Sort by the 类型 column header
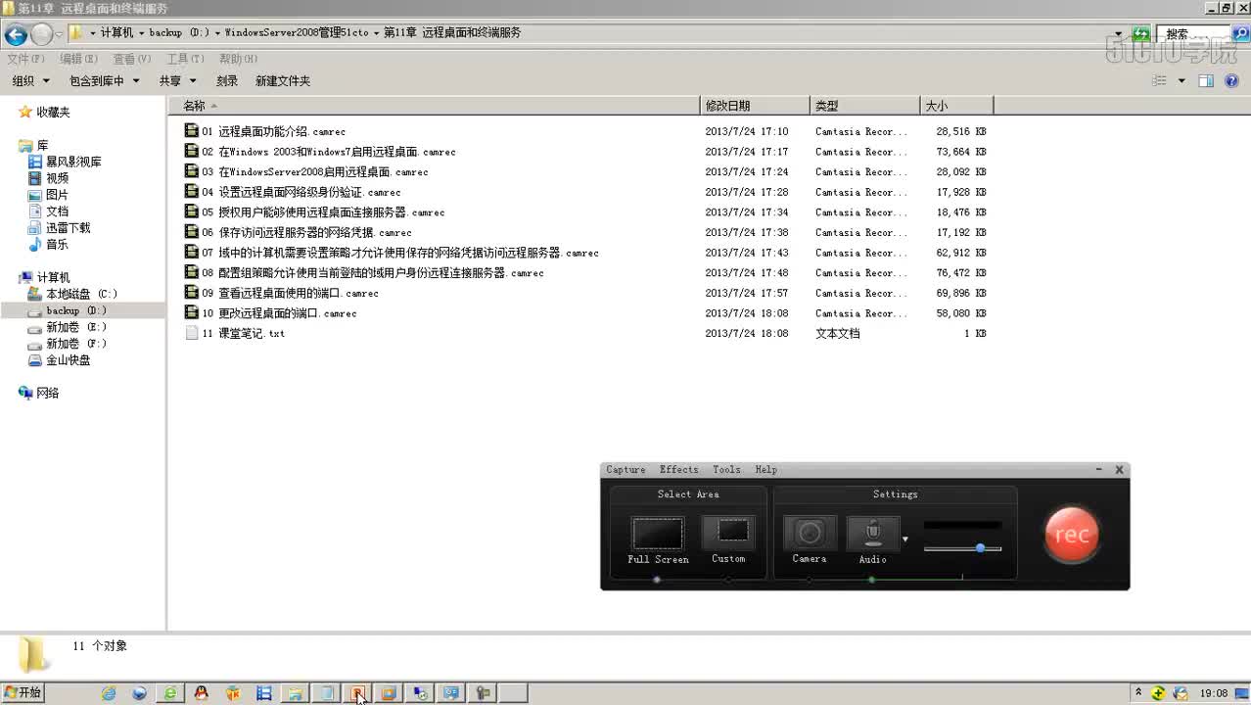The width and height of the screenshot is (1251, 705). pos(865,106)
